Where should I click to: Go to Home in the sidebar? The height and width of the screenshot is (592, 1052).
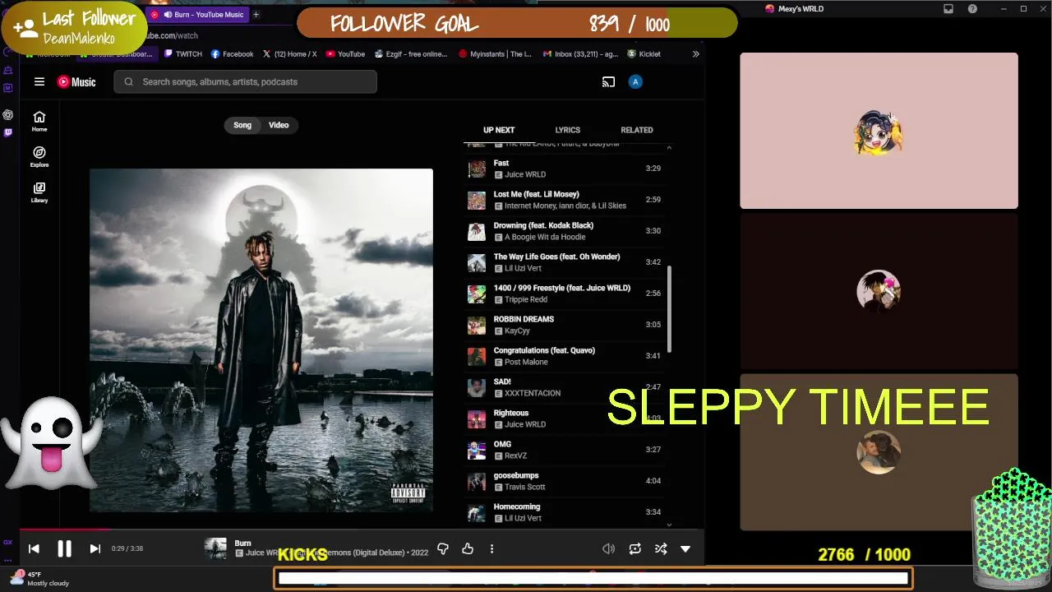(39, 121)
